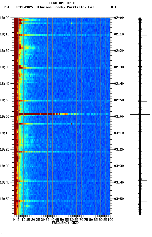Pick the 03:30 UTC time label
This screenshot has width=152, height=237.
tap(119, 166)
